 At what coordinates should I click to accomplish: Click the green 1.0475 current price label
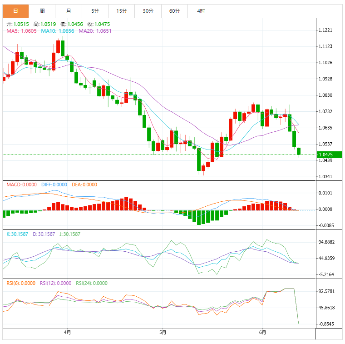point(329,155)
